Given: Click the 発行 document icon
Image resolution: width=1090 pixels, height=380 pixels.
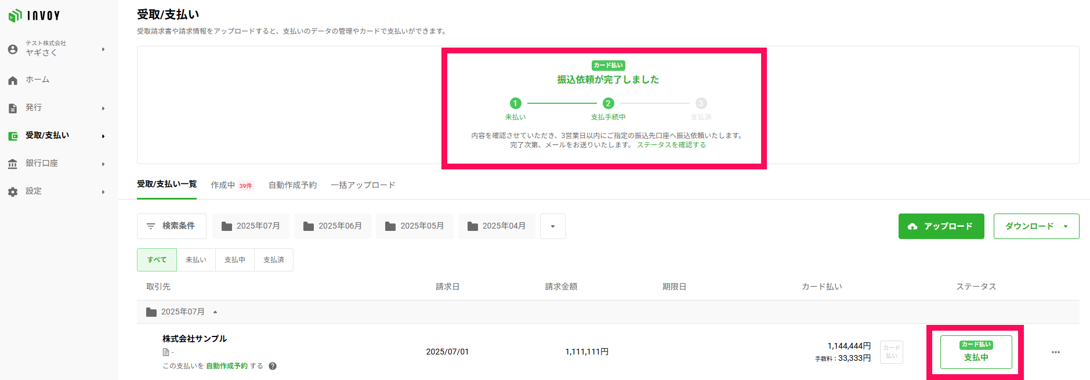Looking at the screenshot, I should click(13, 108).
